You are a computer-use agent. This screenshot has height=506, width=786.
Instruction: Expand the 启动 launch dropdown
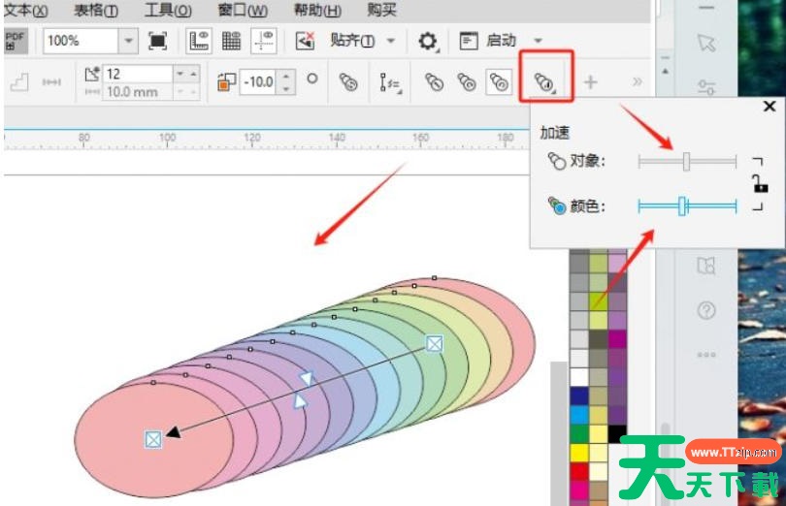pos(538,41)
